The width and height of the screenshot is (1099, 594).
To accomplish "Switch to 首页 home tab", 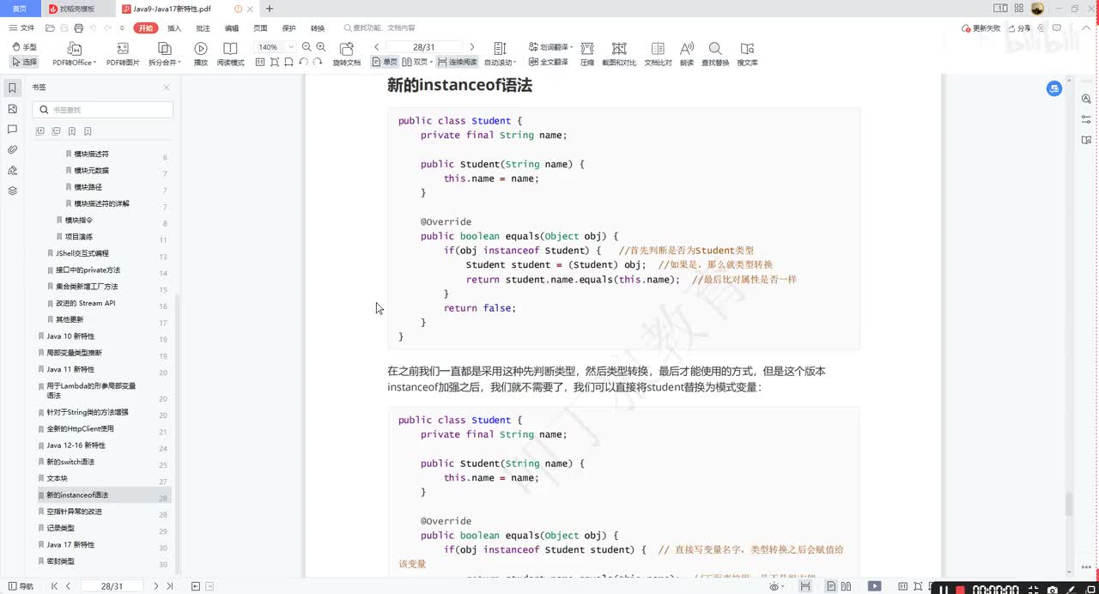I will click(20, 9).
